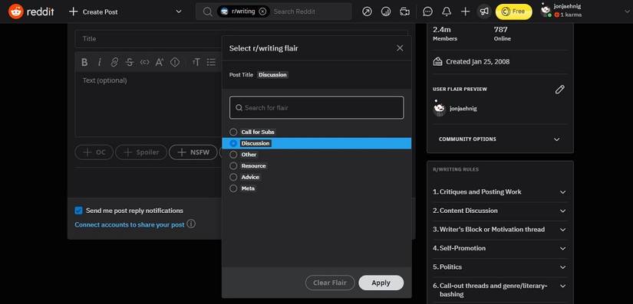Toggle inline code formatting
The height and width of the screenshot is (304, 633).
click(144, 62)
